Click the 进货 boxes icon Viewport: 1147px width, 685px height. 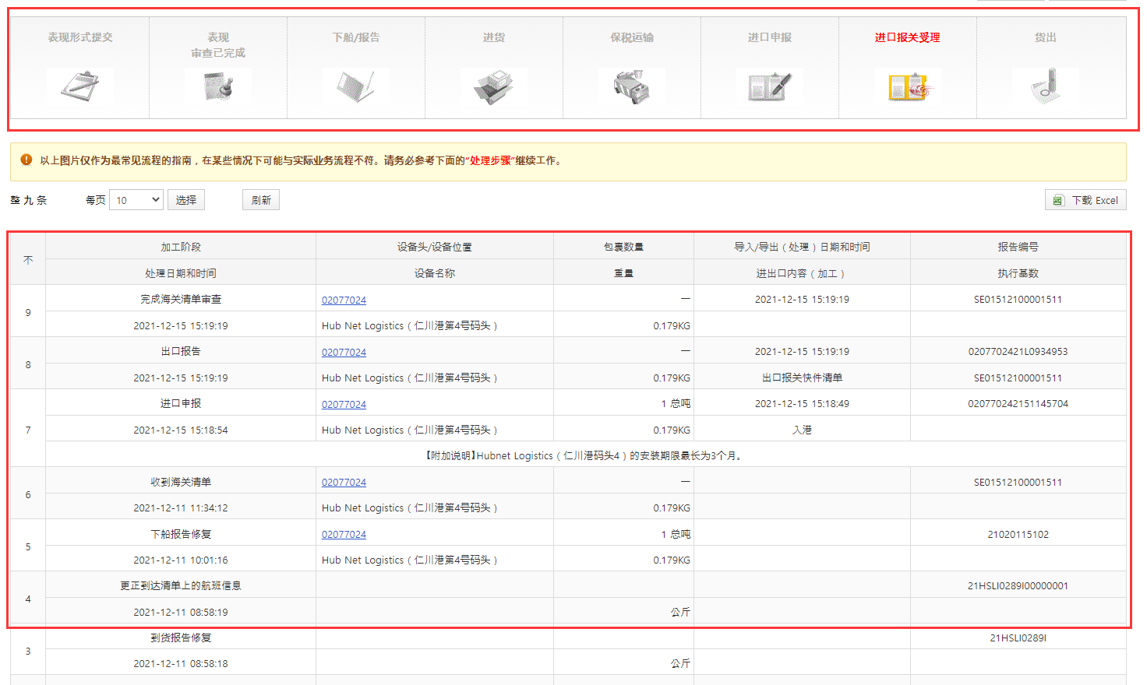[x=493, y=86]
